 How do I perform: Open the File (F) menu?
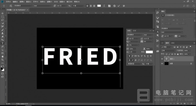click(8, 2)
